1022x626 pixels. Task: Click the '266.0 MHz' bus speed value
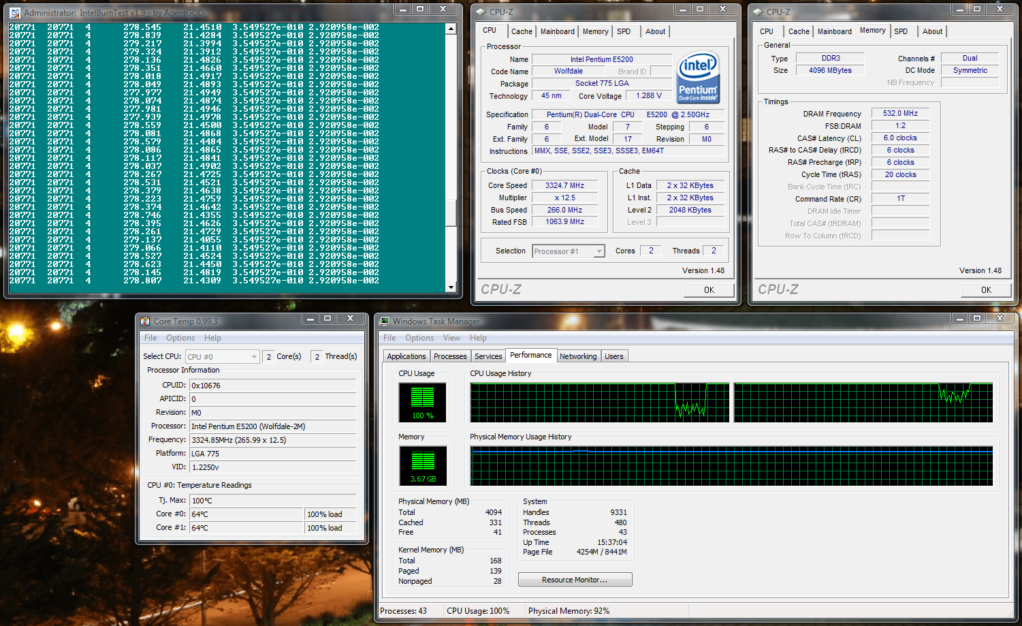coord(564,210)
